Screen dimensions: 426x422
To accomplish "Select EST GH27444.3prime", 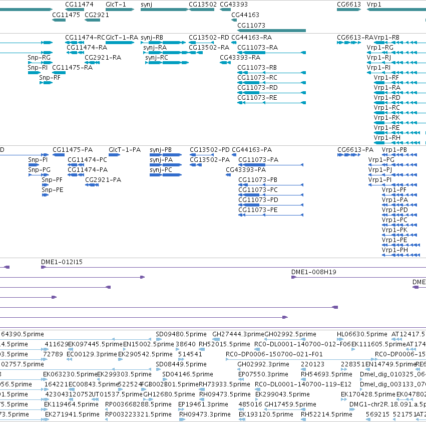I will pyautogui.click(x=216, y=339).
